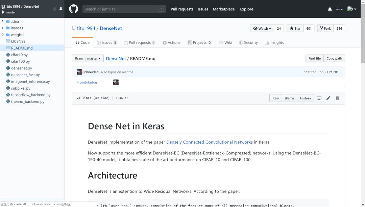Pin the Octotree sidebar
The image size is (365, 207).
tap(61, 9)
